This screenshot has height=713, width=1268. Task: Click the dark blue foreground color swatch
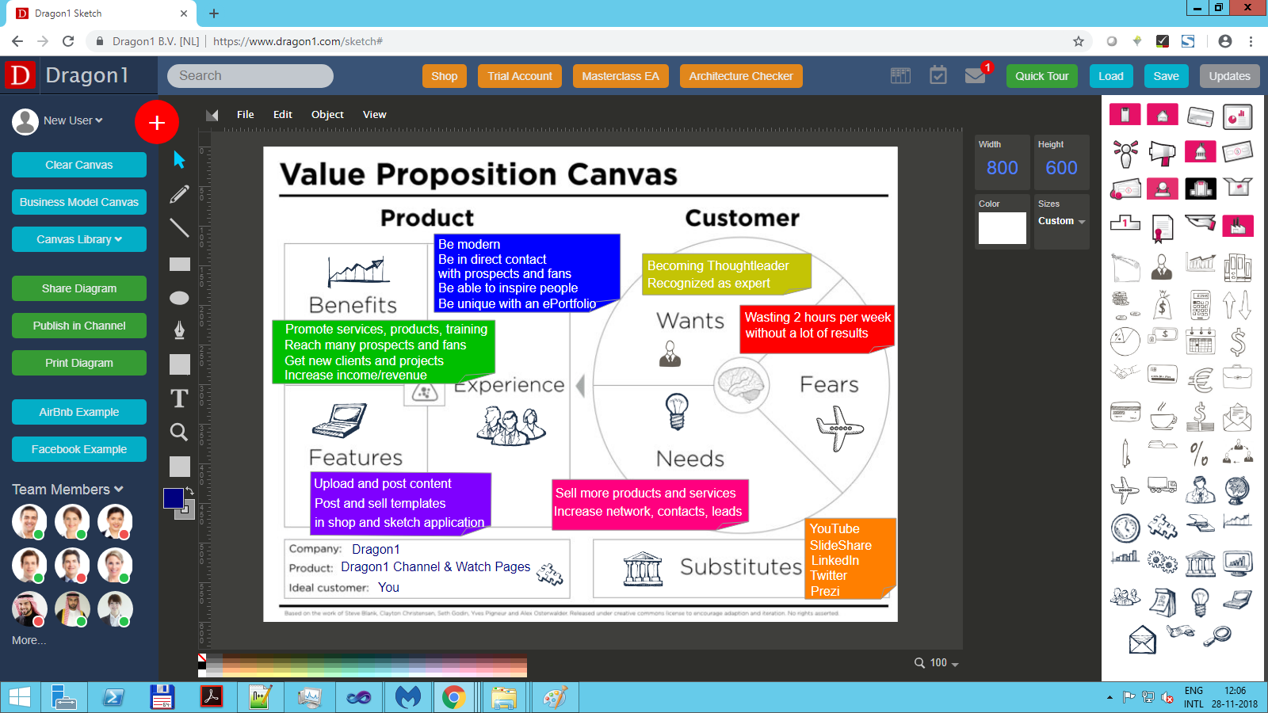(x=174, y=498)
